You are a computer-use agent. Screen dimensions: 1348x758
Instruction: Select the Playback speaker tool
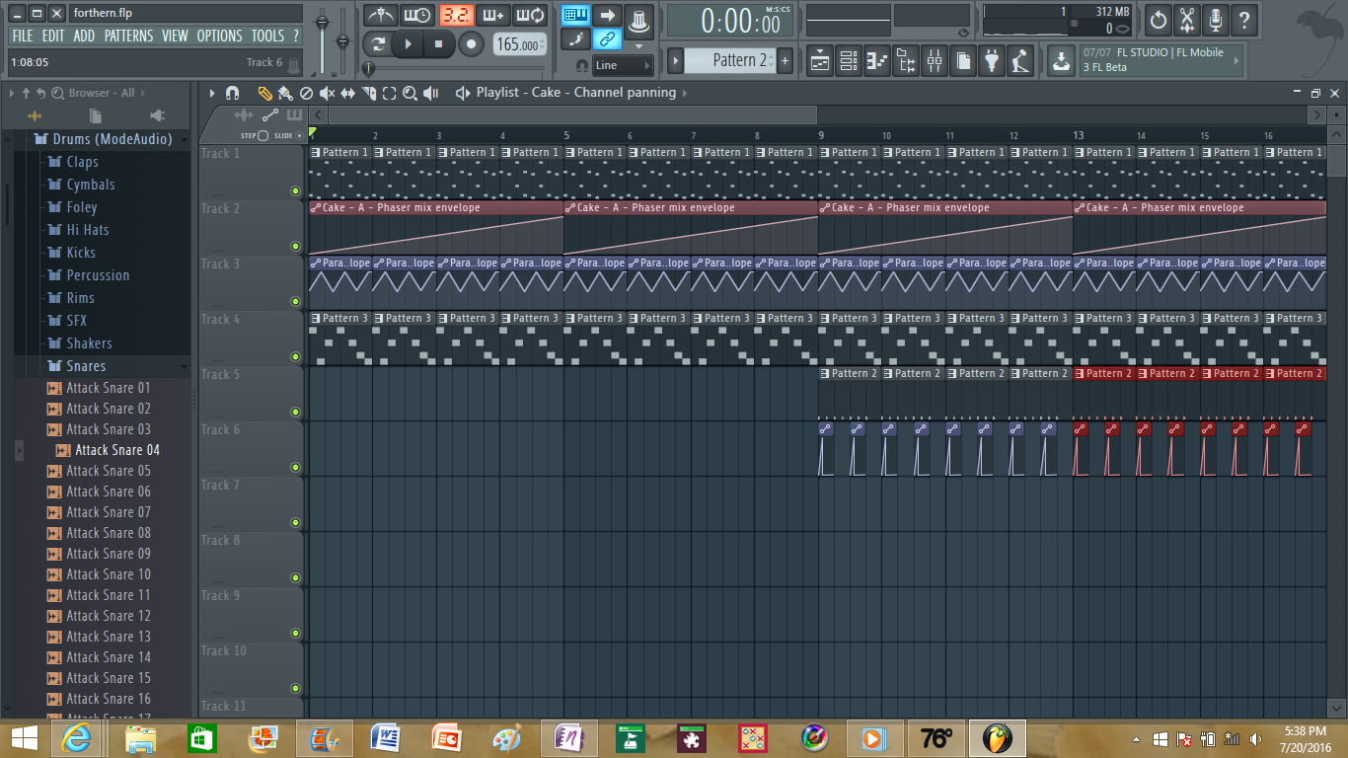coord(431,93)
